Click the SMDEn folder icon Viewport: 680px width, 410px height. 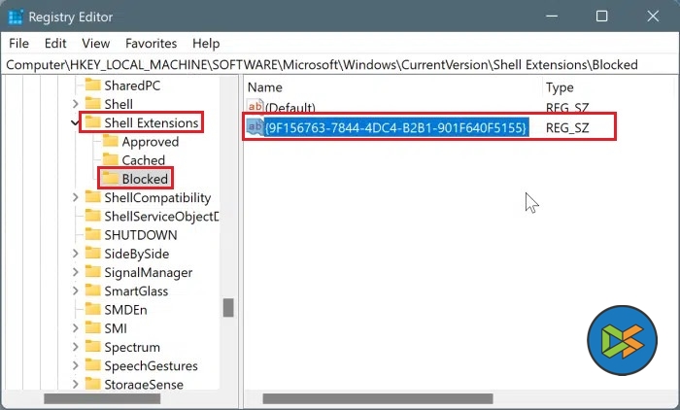[92, 309]
